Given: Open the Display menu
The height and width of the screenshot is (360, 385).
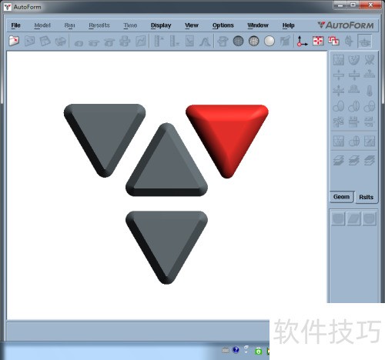Looking at the screenshot, I should point(161,25).
